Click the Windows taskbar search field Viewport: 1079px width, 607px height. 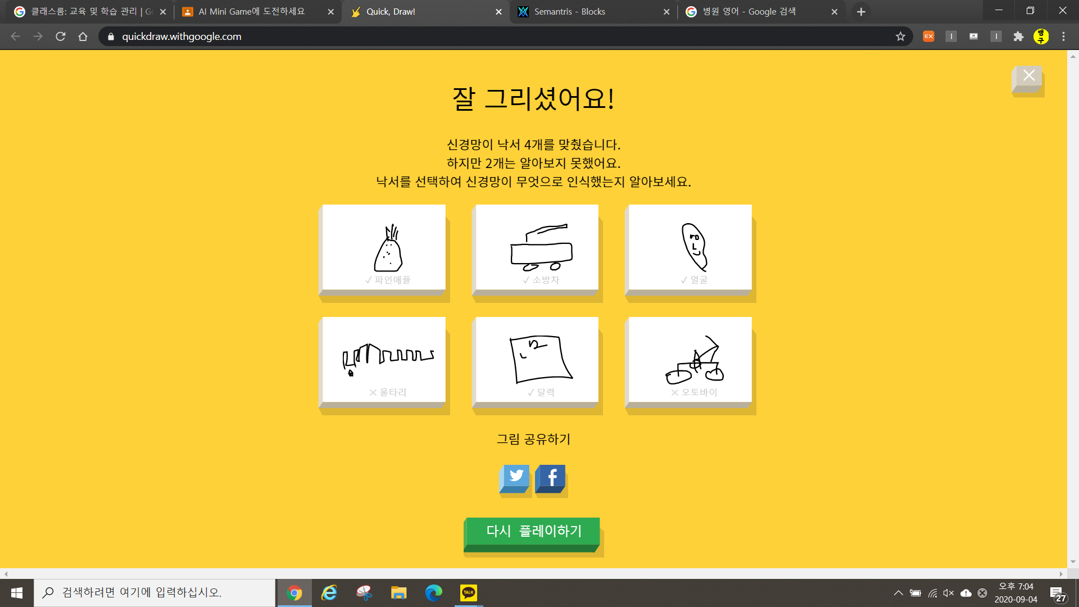pos(155,593)
